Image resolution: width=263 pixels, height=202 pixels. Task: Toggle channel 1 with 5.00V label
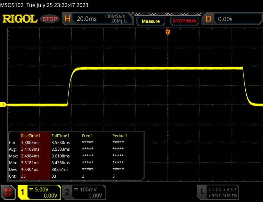[x=39, y=192]
